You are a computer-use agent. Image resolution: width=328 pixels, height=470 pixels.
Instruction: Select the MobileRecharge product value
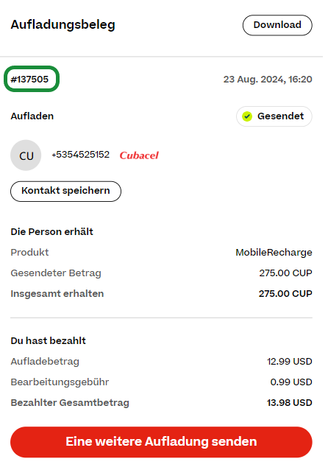274,253
